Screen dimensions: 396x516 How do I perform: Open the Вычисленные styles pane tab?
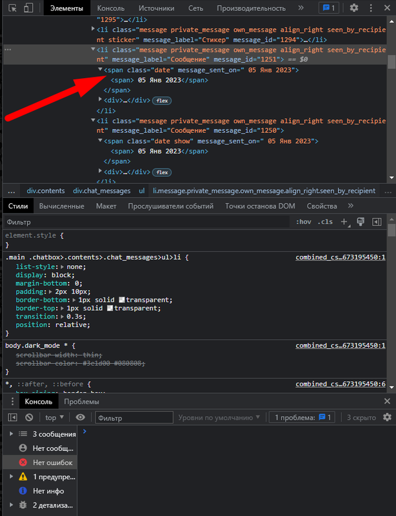click(61, 206)
